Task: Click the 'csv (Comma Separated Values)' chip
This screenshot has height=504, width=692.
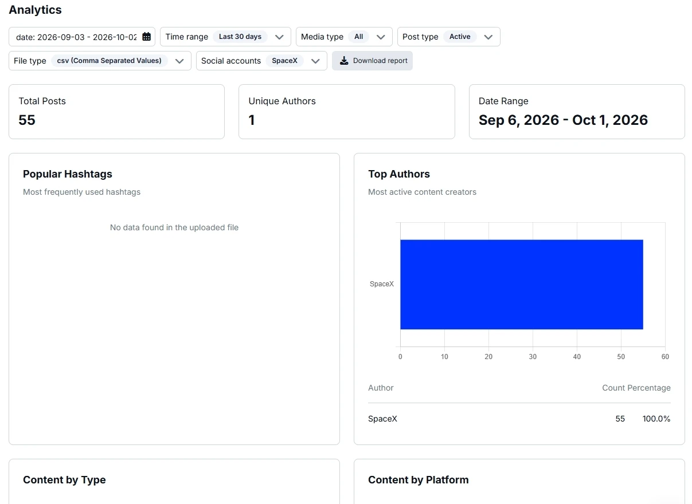Action: 110,61
